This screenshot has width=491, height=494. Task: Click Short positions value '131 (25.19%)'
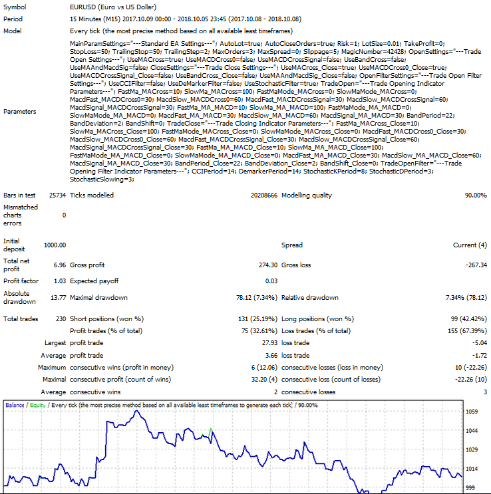tap(257, 319)
